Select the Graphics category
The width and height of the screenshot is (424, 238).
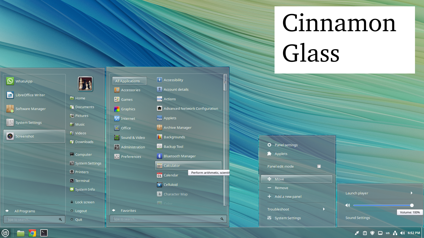(128, 109)
